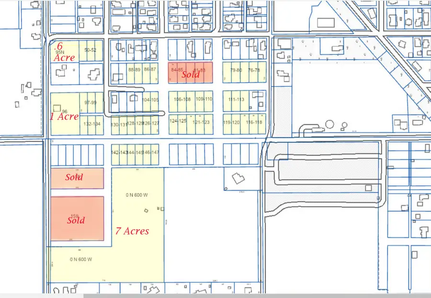Click the parcel labeled 111-113
The width and height of the screenshot is (431, 298).
[236, 100]
